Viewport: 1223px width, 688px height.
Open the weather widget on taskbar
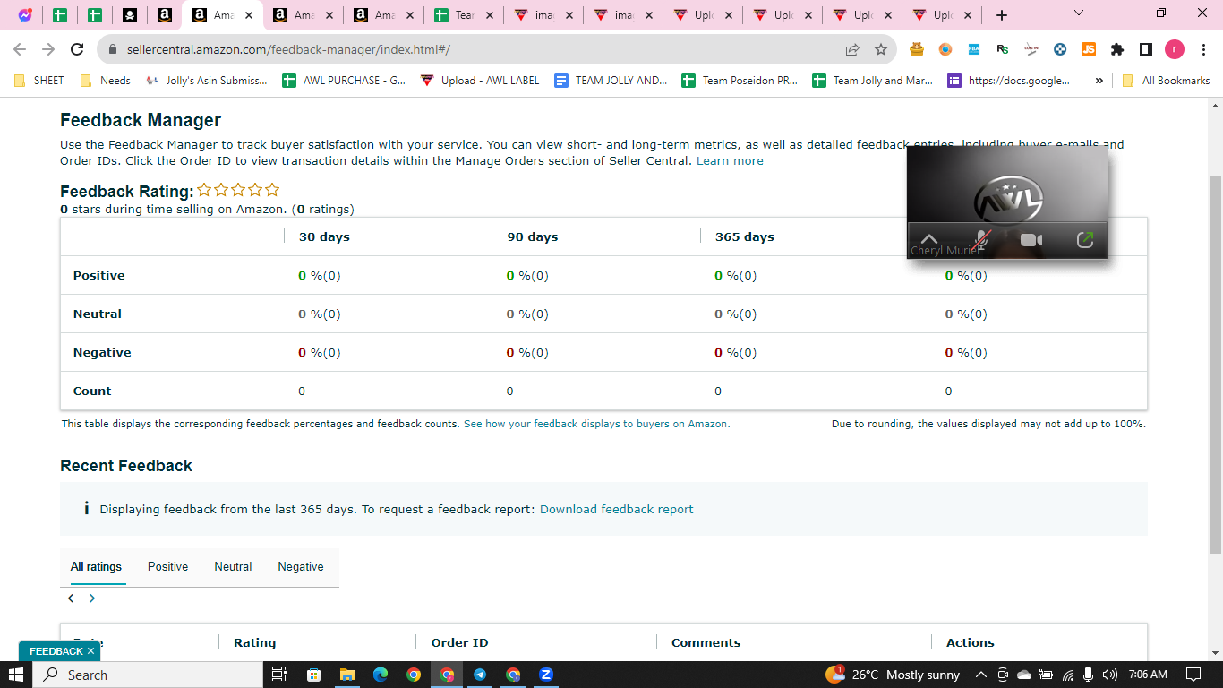[x=893, y=675]
